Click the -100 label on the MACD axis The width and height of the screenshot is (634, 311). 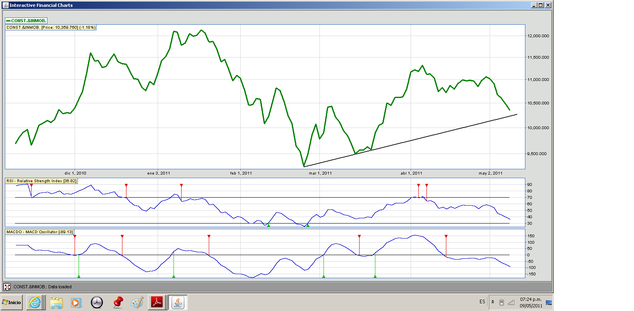click(x=531, y=268)
